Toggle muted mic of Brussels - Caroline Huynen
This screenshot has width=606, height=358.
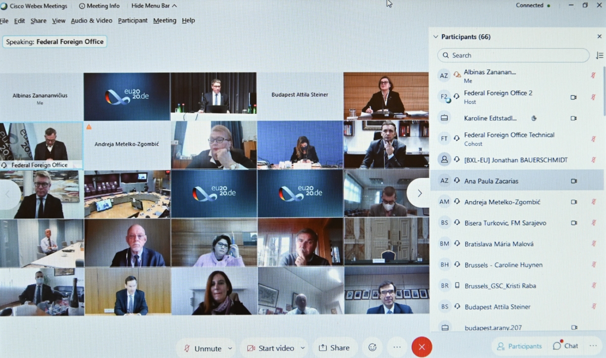[x=593, y=264]
